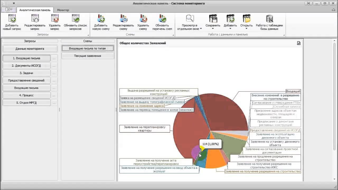Click the ellipsis button beside 4. Процесс
The height and width of the screenshot is (190, 338).
[54, 95]
